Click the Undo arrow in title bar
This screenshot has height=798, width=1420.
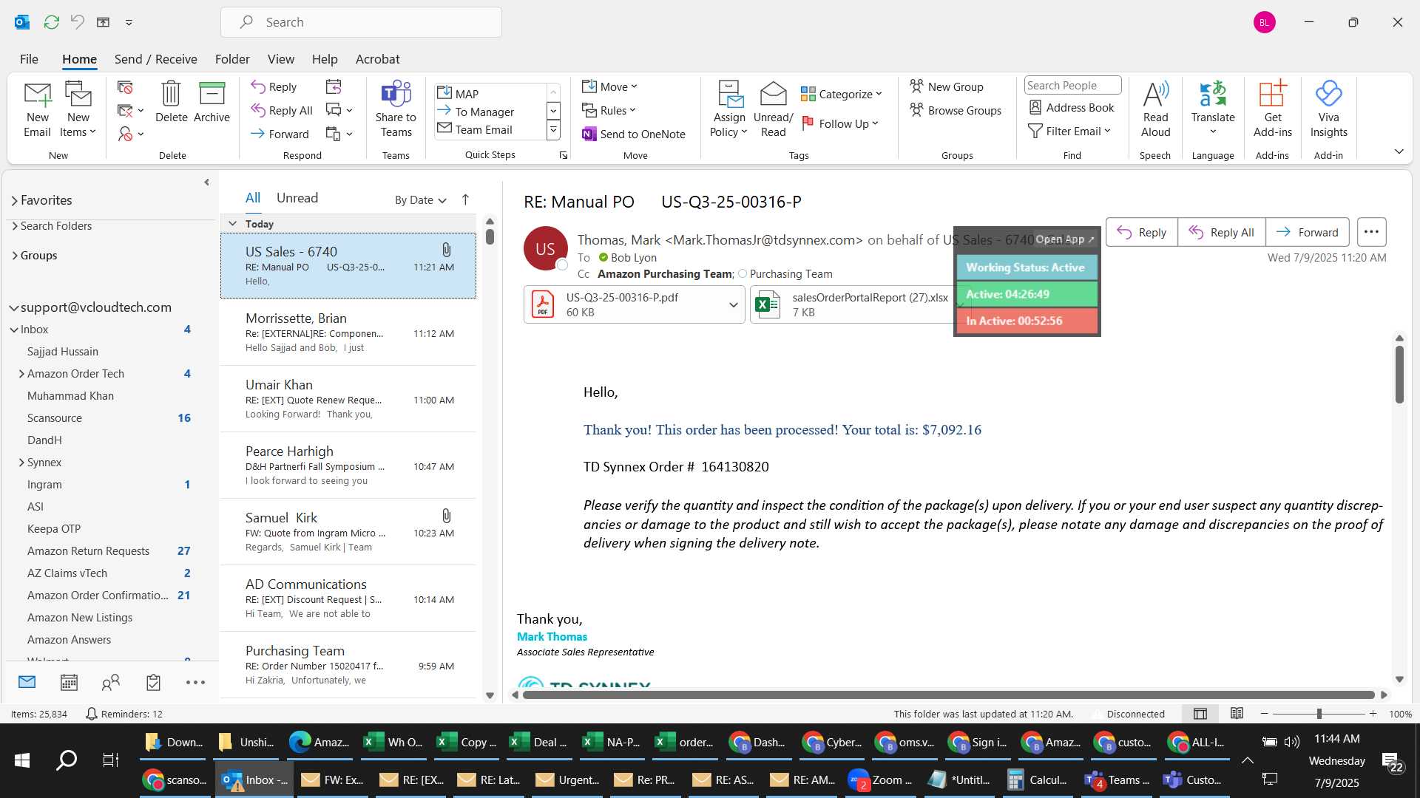(x=77, y=22)
